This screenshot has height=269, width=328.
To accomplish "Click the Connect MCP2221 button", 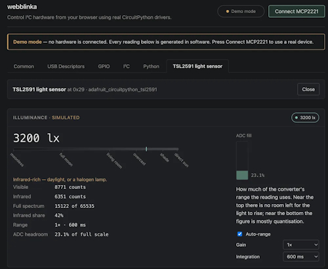I will tap(297, 11).
